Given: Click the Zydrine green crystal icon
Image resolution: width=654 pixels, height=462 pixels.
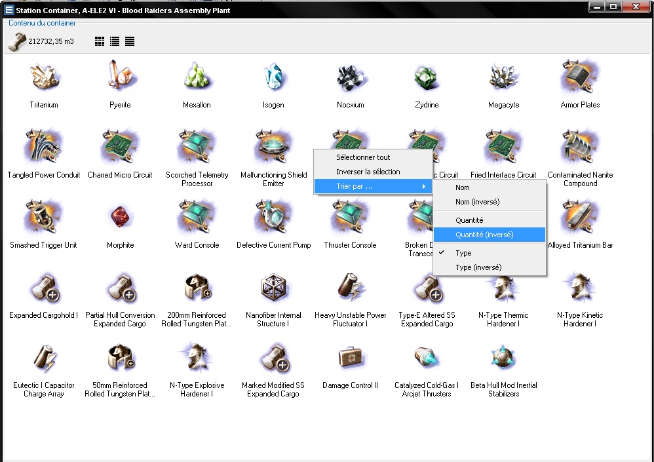Looking at the screenshot, I should [x=426, y=77].
